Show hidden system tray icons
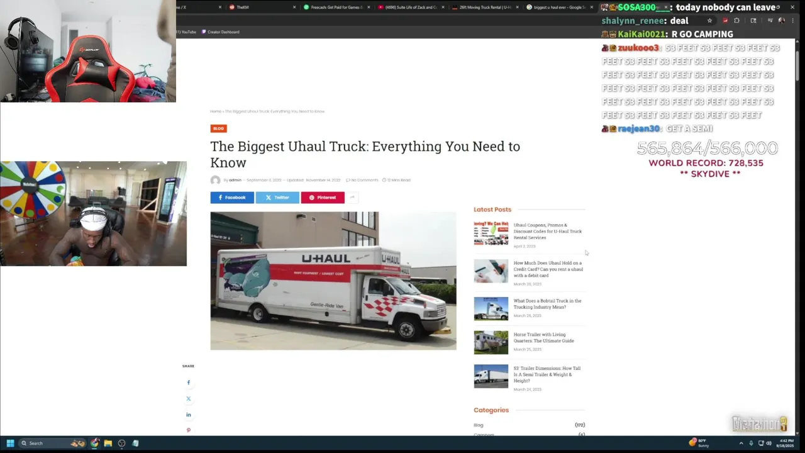Viewport: 805px width, 453px height. click(x=741, y=443)
